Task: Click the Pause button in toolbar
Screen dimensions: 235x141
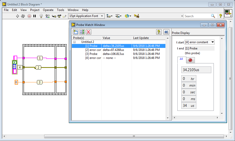Action: [35, 16]
